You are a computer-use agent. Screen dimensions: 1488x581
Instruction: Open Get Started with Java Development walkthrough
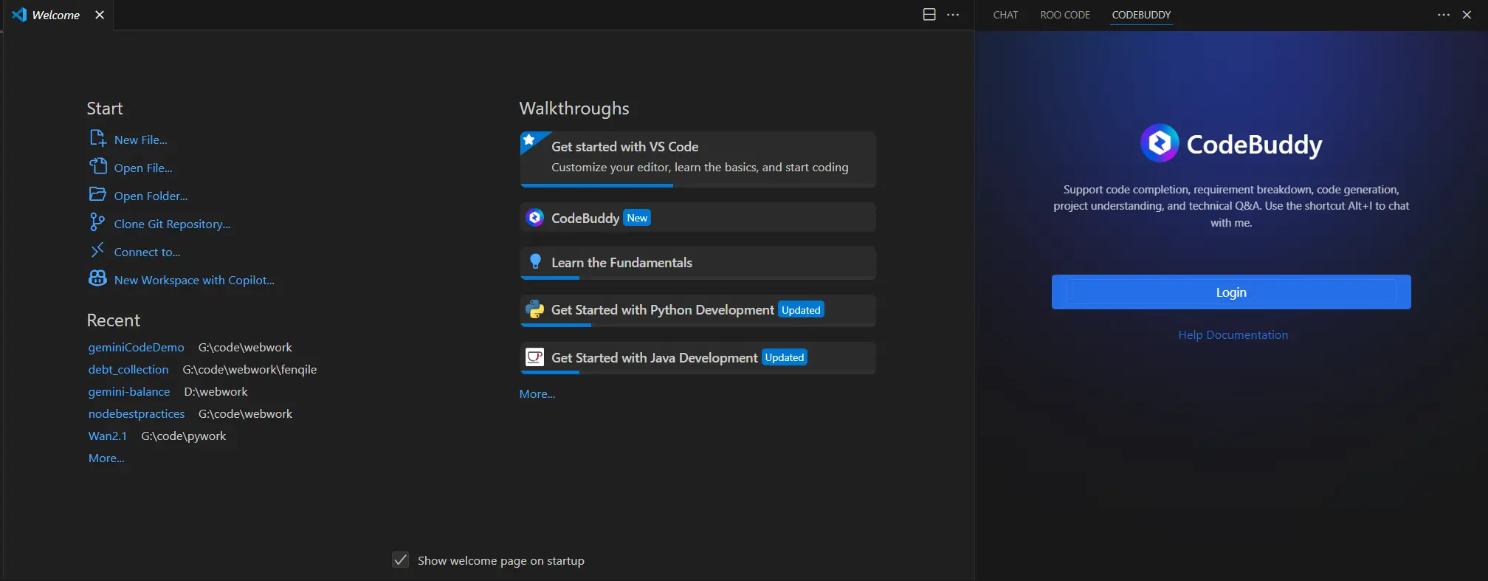[x=698, y=358]
